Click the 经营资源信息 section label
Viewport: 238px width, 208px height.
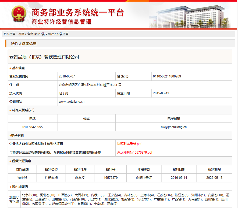[22, 161]
